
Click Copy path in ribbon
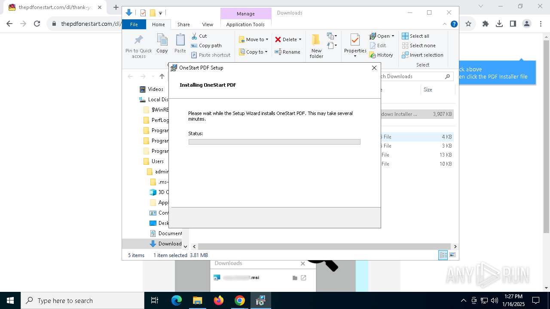coord(206,45)
